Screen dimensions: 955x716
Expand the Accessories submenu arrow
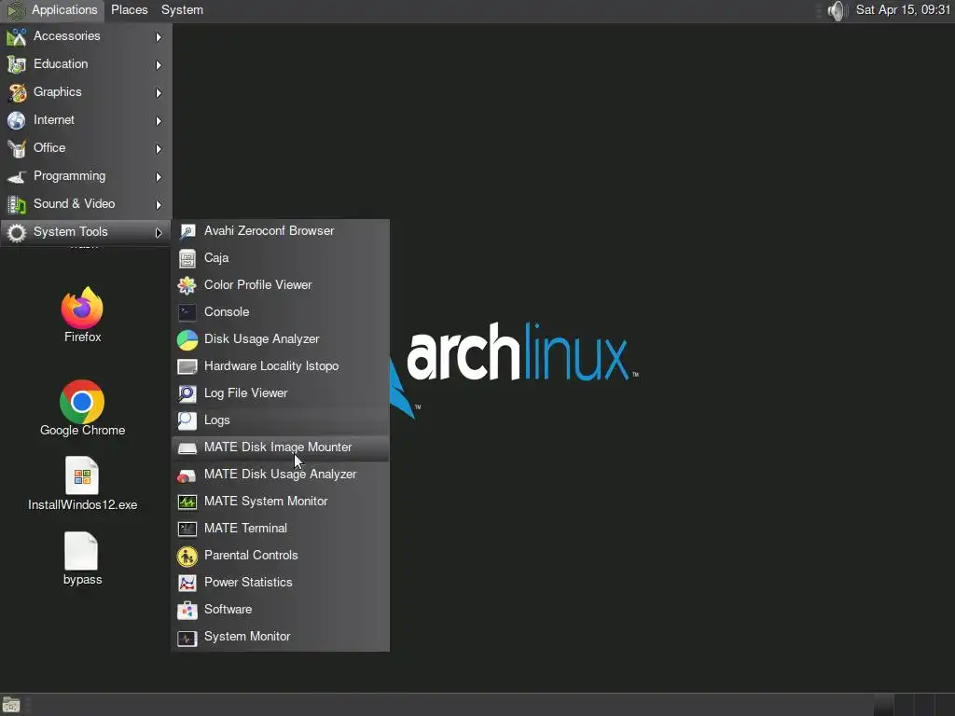pyautogui.click(x=159, y=37)
